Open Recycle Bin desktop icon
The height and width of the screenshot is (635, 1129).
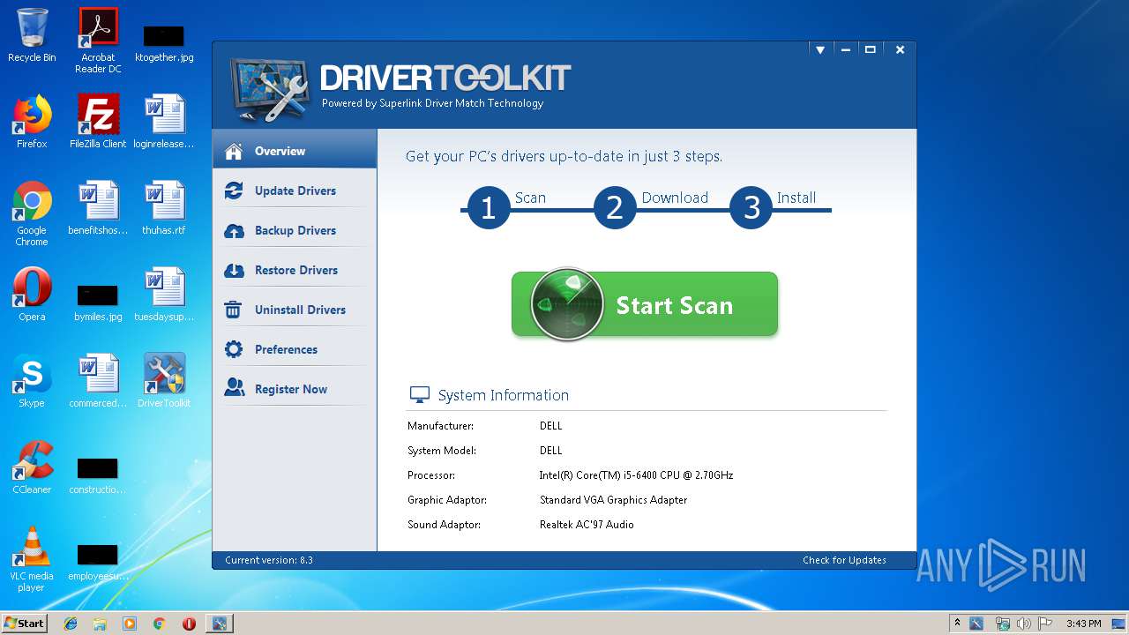(32, 35)
